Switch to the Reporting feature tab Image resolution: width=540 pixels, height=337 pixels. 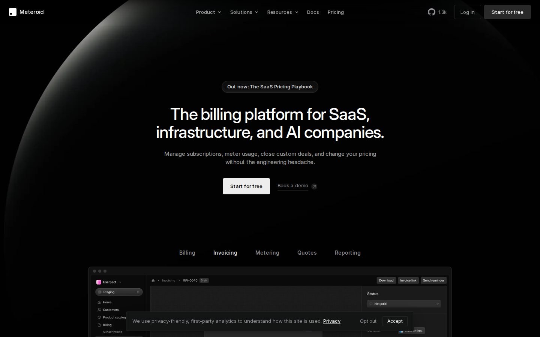tap(348, 253)
